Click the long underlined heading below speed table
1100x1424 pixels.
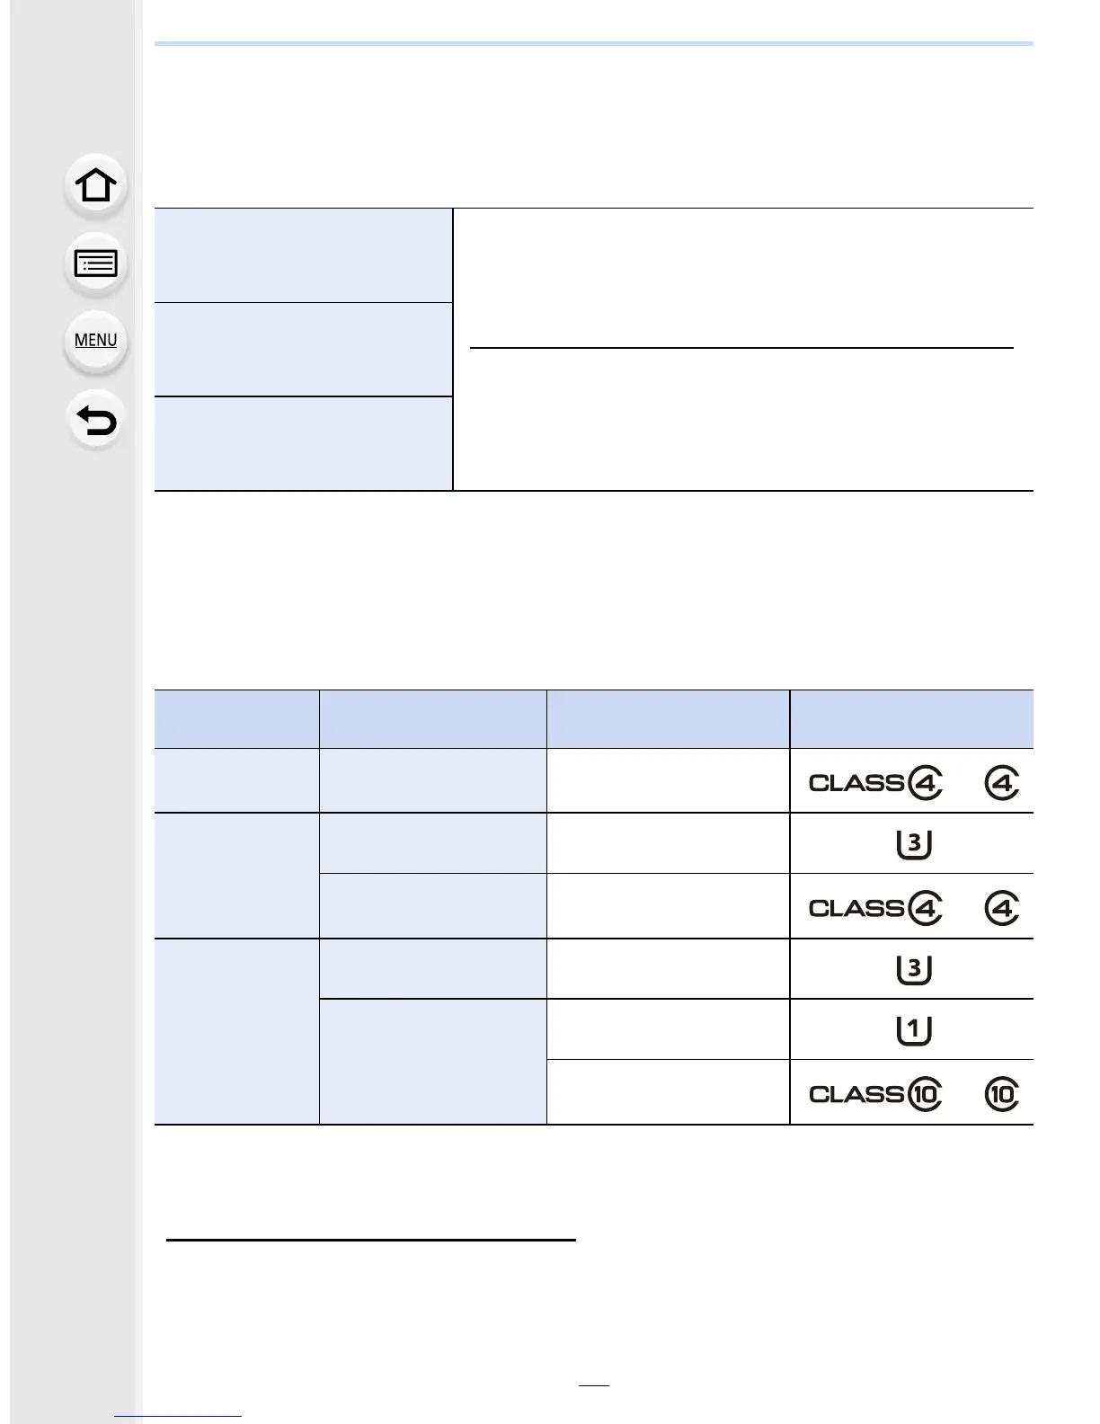(371, 1240)
